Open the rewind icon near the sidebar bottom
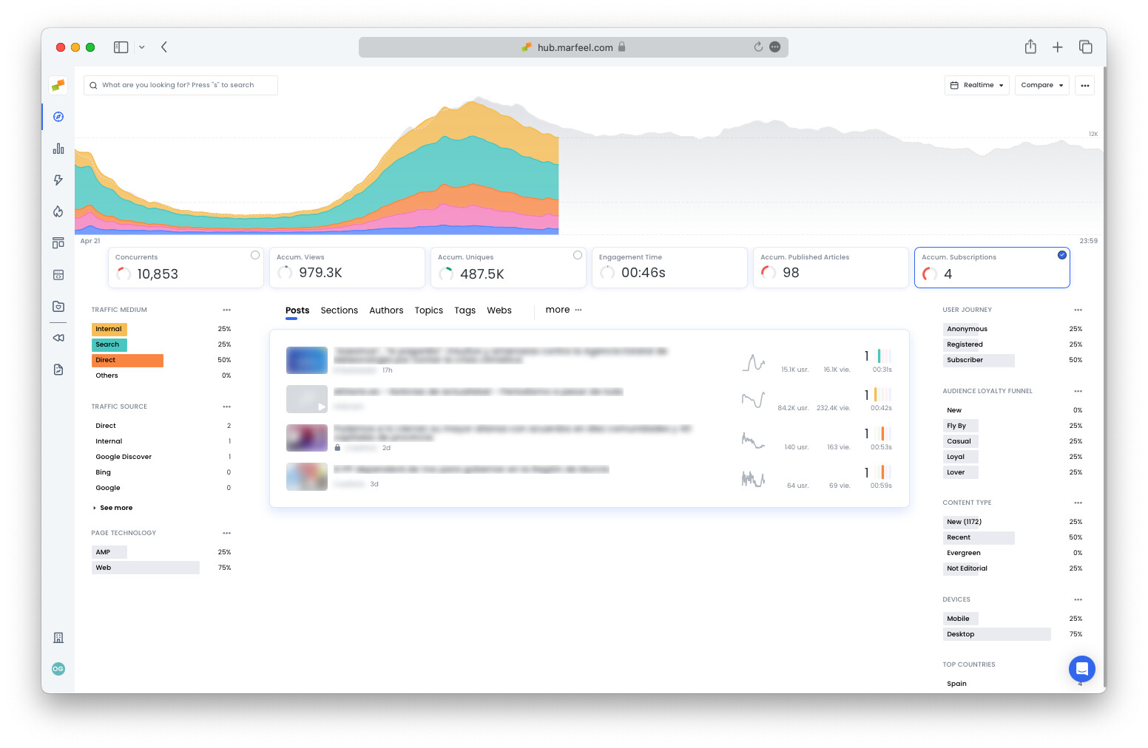This screenshot has width=1148, height=748. coord(58,338)
